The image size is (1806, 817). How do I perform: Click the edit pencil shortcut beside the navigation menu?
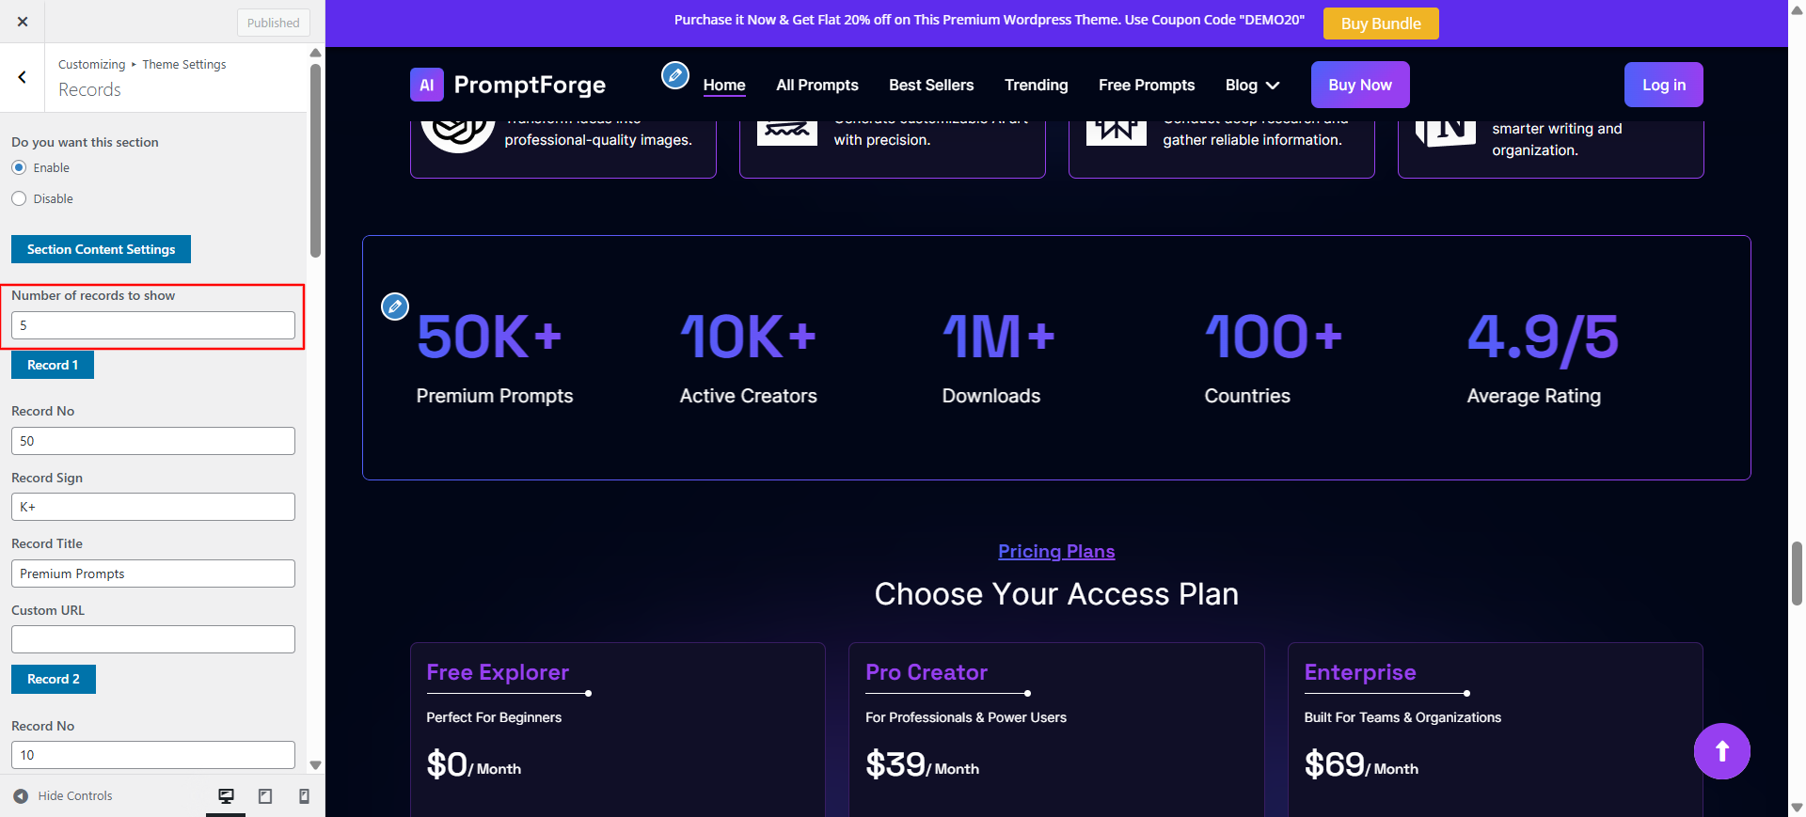pos(675,75)
